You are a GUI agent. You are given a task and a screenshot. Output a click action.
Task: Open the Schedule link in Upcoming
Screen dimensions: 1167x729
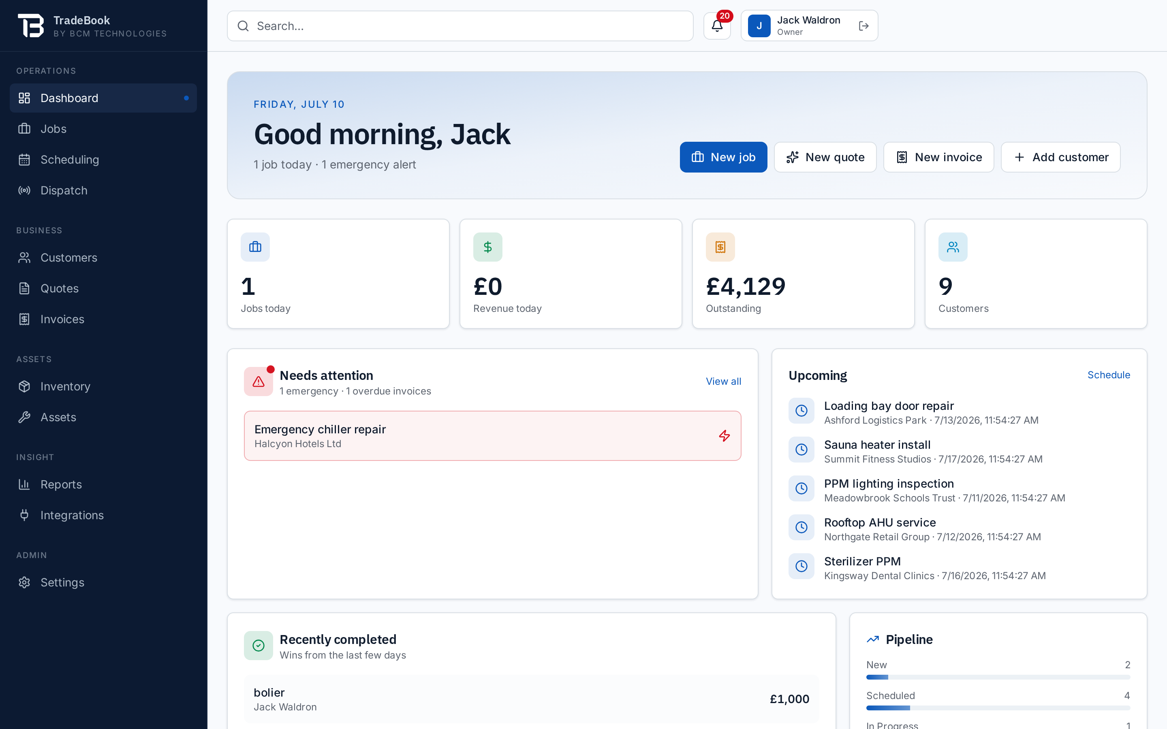tap(1109, 375)
